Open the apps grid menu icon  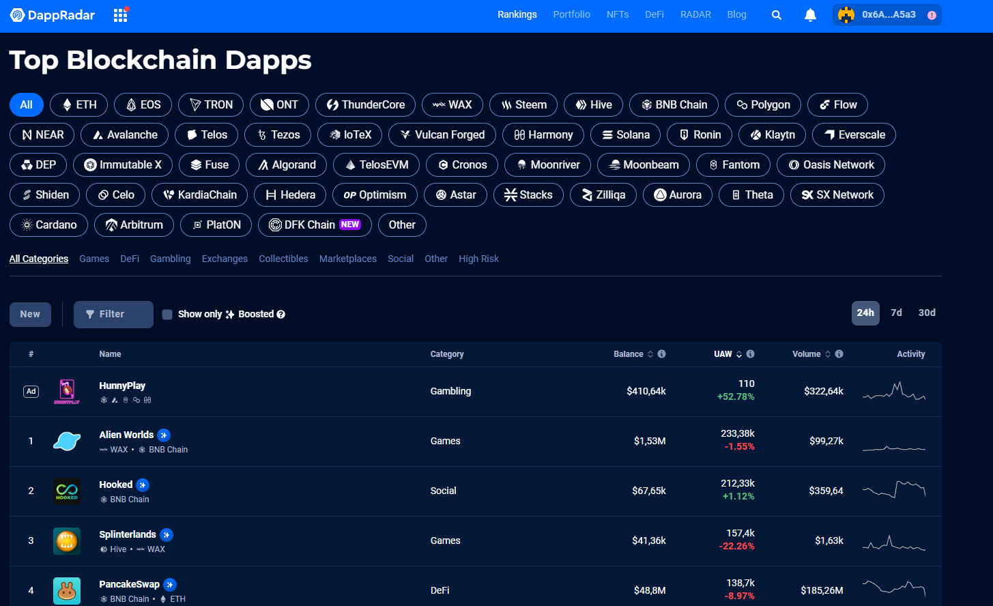click(121, 15)
